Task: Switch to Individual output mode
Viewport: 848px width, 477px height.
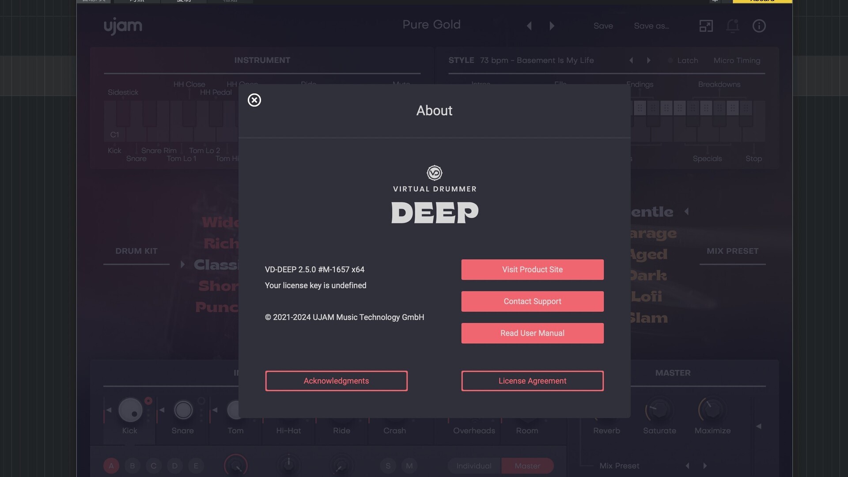Action: [x=474, y=466]
